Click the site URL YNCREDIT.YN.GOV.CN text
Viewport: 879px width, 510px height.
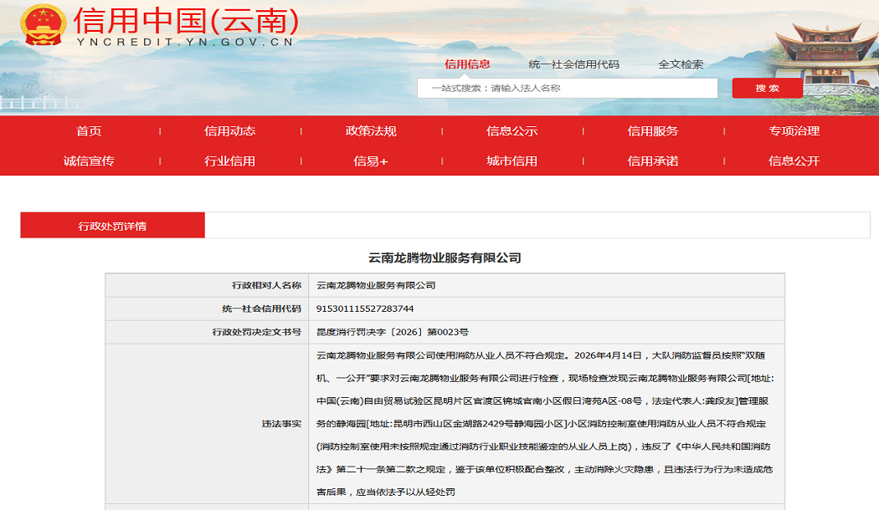point(185,42)
